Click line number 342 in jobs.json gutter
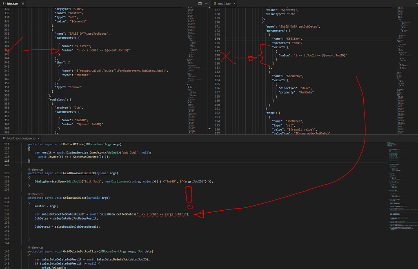Viewport: 418px width, 269px height. [7, 50]
